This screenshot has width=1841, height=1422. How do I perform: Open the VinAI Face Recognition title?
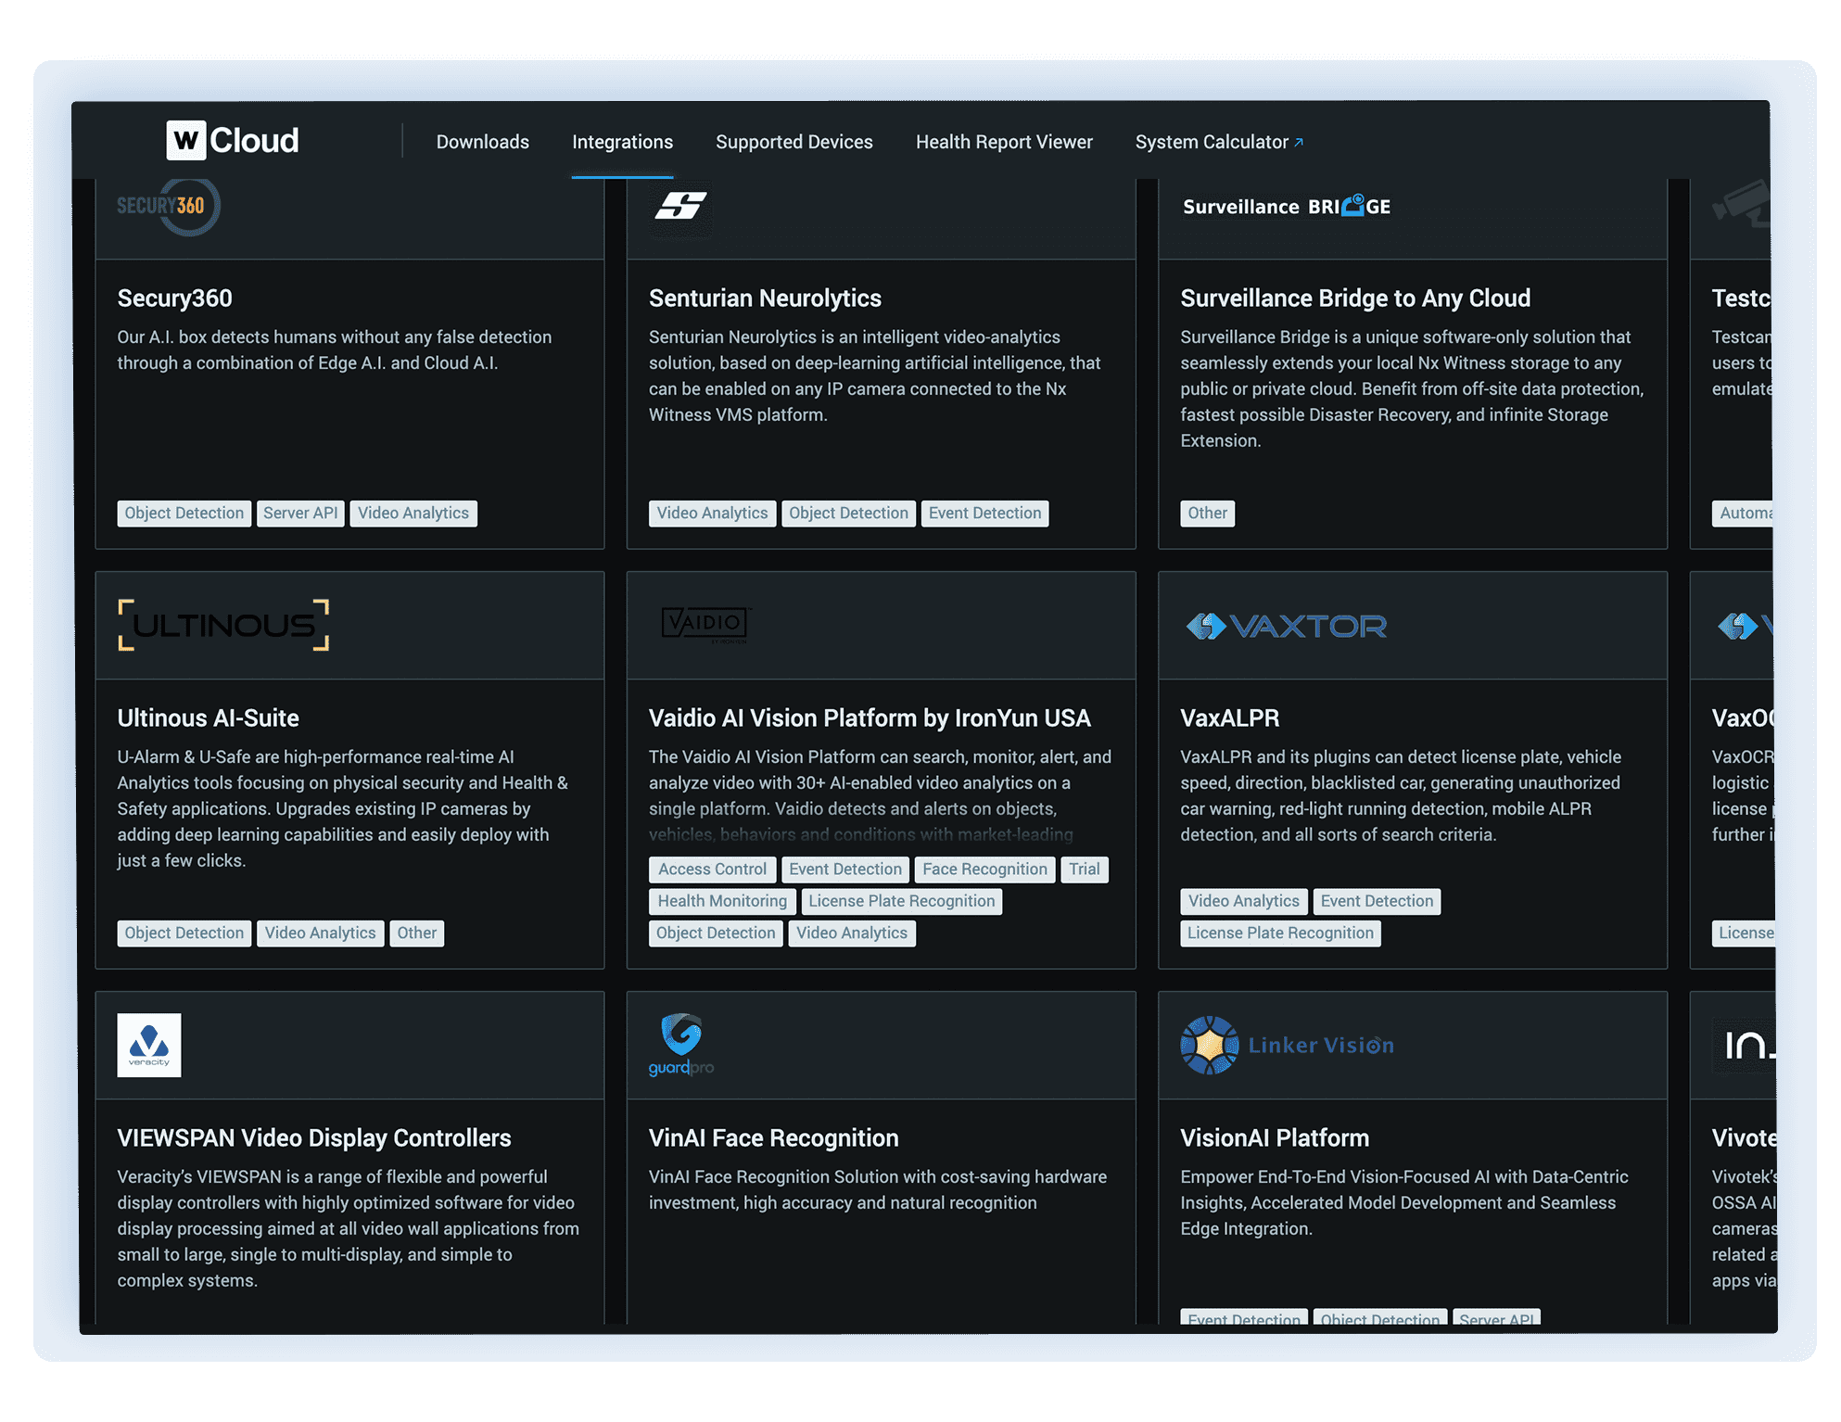coord(774,1138)
